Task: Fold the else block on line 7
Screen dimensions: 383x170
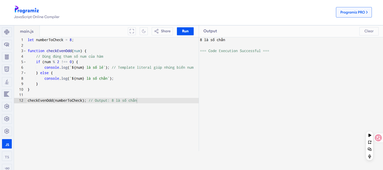Action: point(25,73)
